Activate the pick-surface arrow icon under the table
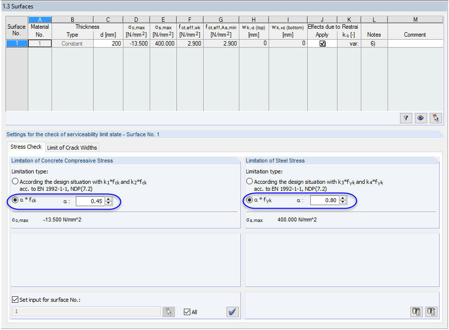449x330 pixels. click(436, 118)
